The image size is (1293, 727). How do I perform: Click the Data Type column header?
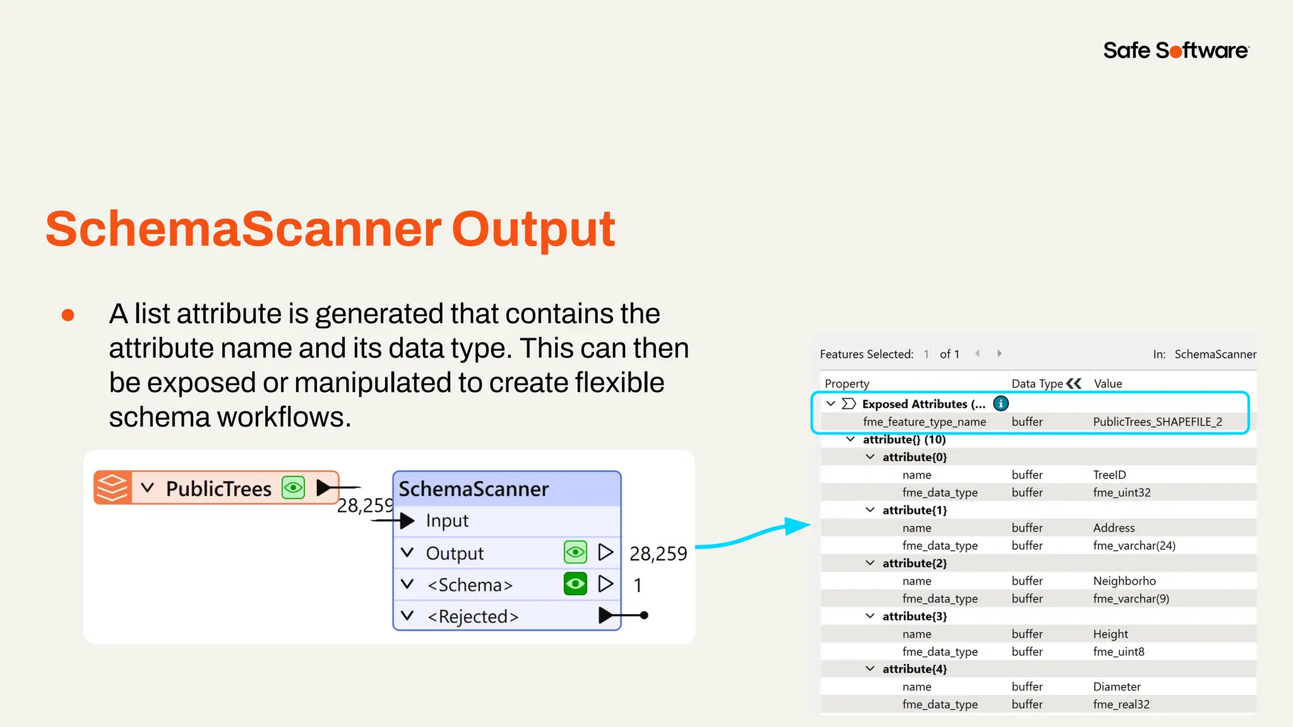click(x=1037, y=384)
